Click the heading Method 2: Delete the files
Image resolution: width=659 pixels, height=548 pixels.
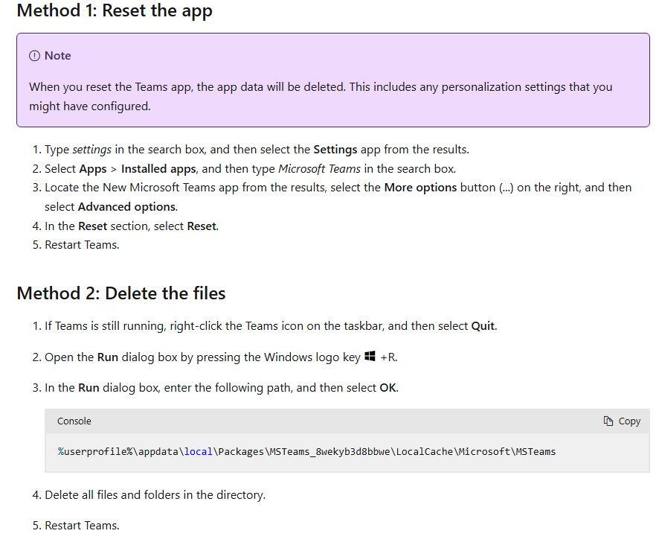point(121,293)
